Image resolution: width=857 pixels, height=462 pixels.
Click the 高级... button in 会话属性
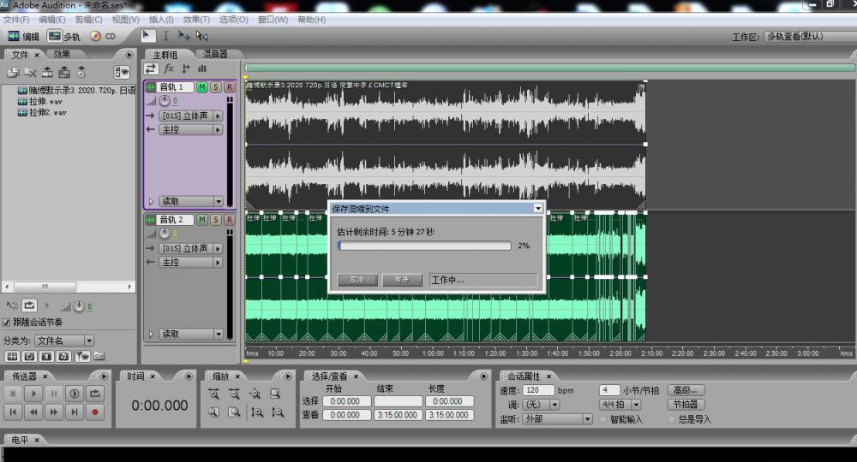tap(686, 390)
